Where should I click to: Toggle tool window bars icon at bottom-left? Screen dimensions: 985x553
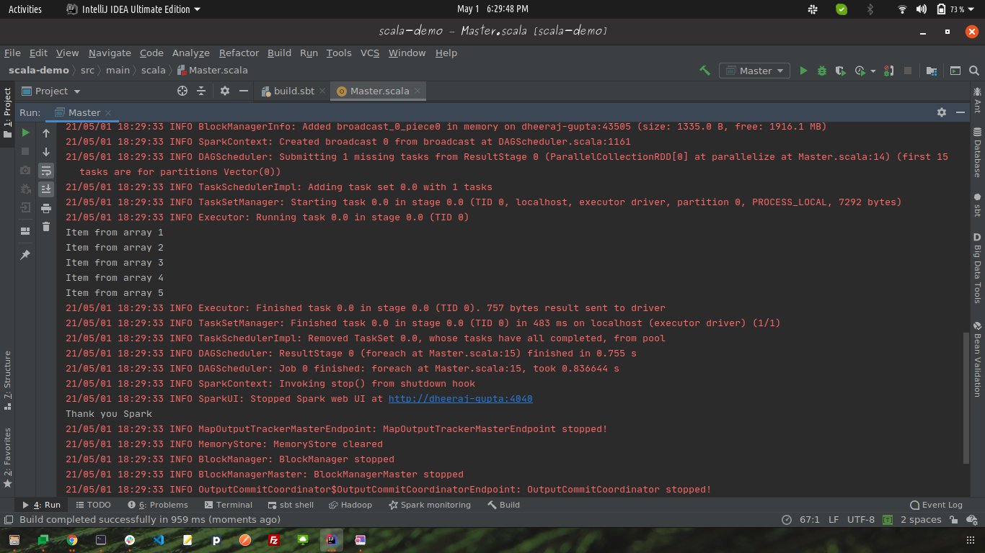click(x=9, y=519)
